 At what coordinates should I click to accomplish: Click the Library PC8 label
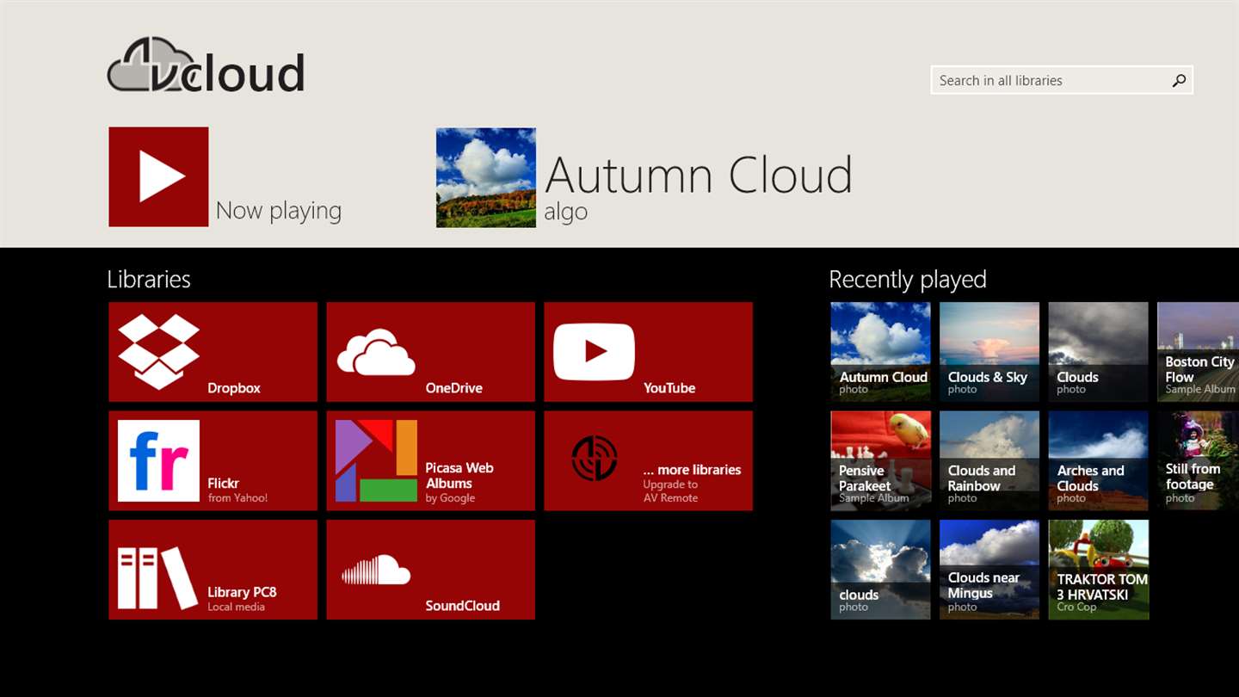coord(242,592)
